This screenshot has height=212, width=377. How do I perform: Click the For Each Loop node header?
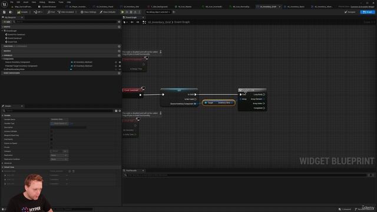click(x=252, y=90)
